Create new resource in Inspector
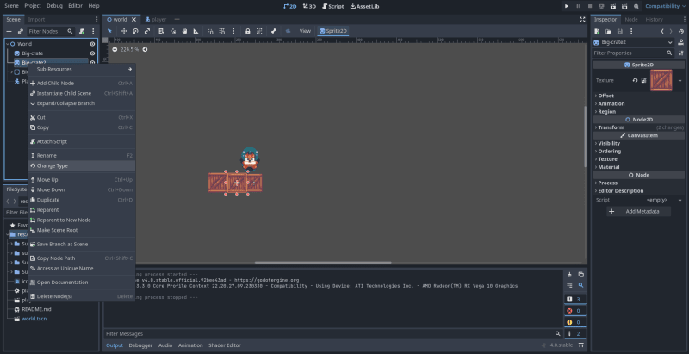The height and width of the screenshot is (354, 689). point(597,31)
